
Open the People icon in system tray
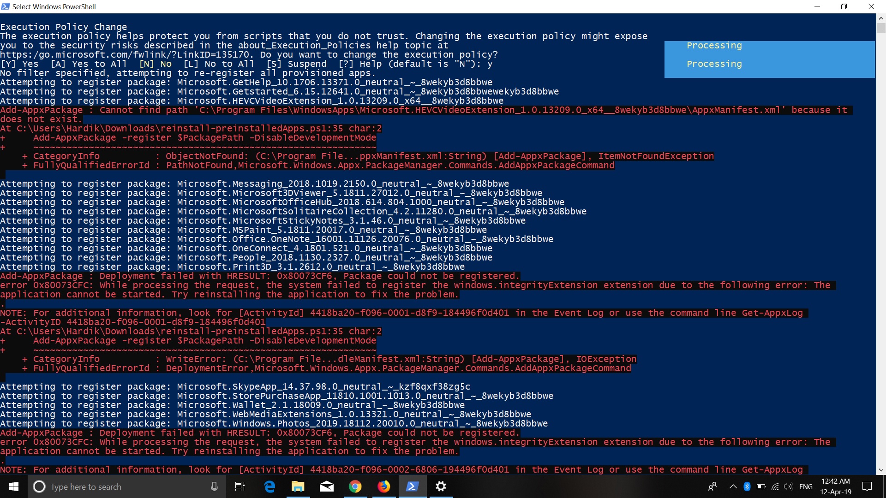pyautogui.click(x=712, y=486)
